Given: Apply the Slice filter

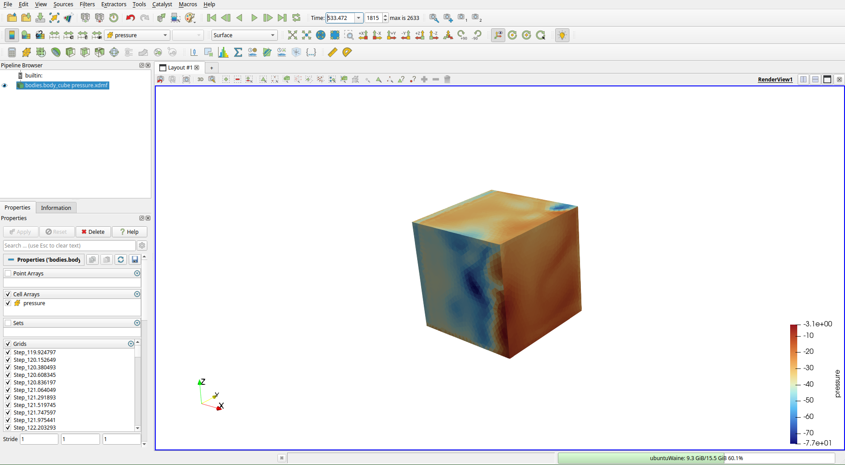Looking at the screenshot, I should coord(56,52).
